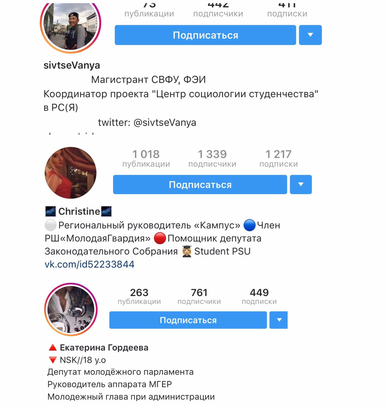
Task: Open Christine's round profile photo
Action: click(71, 173)
